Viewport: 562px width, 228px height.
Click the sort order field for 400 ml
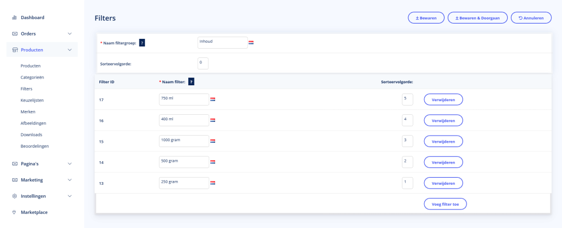pyautogui.click(x=407, y=120)
